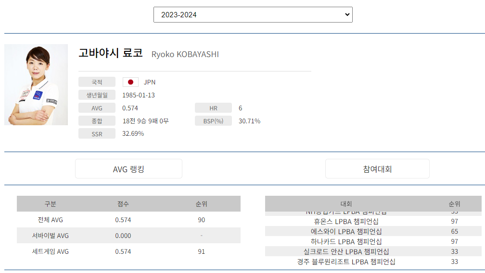485x273 pixels.
Task: Click the JPN nationality text
Action: [x=149, y=82]
